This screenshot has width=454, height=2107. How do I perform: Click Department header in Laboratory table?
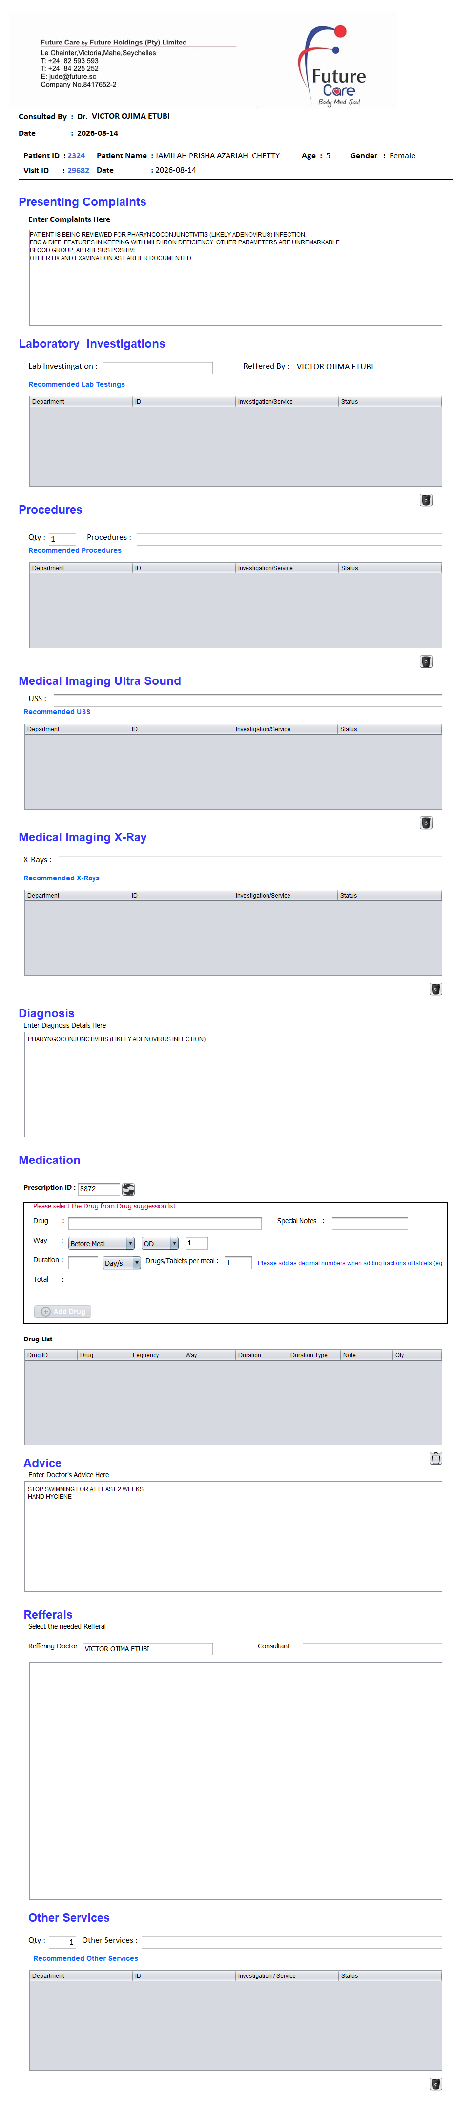pyautogui.click(x=81, y=402)
